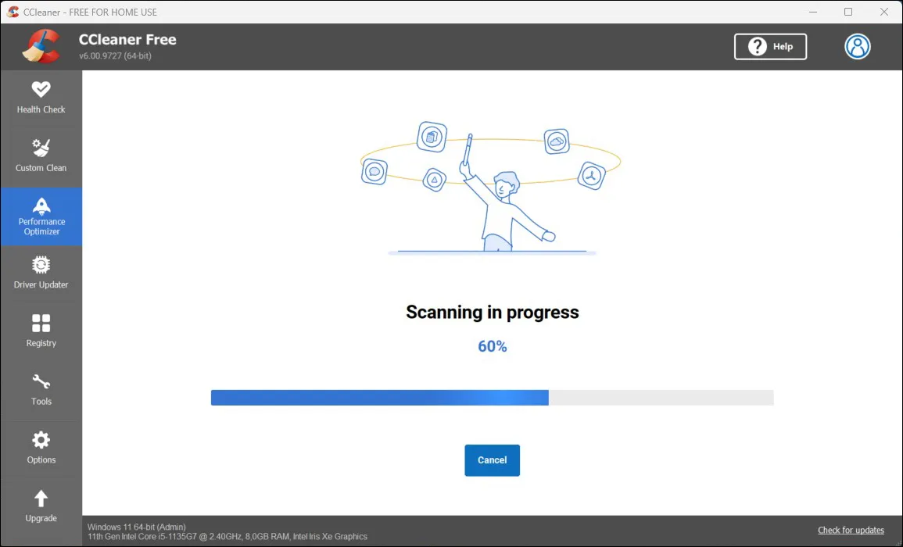
Task: Click the 60% progress percentage text
Action: click(492, 347)
